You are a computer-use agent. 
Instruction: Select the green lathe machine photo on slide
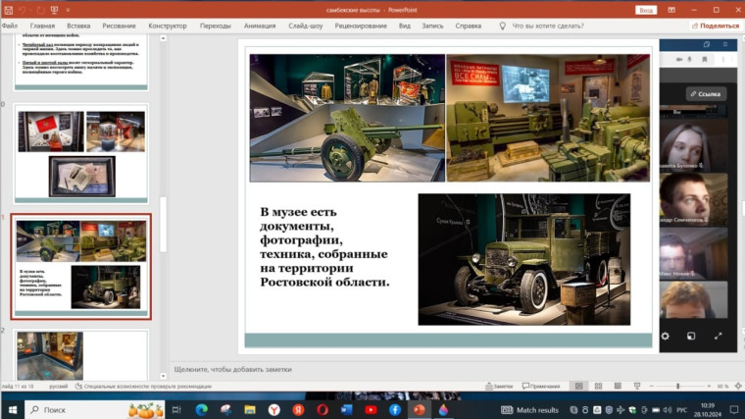(548, 118)
